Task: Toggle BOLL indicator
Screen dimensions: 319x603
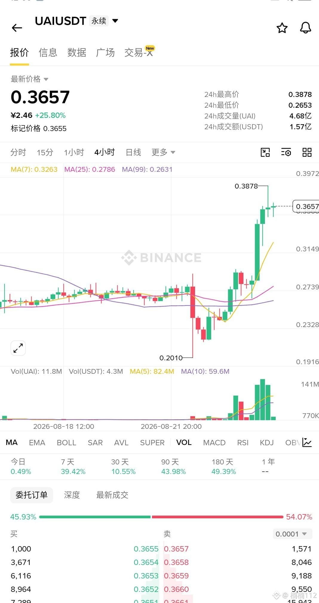Action: click(67, 443)
